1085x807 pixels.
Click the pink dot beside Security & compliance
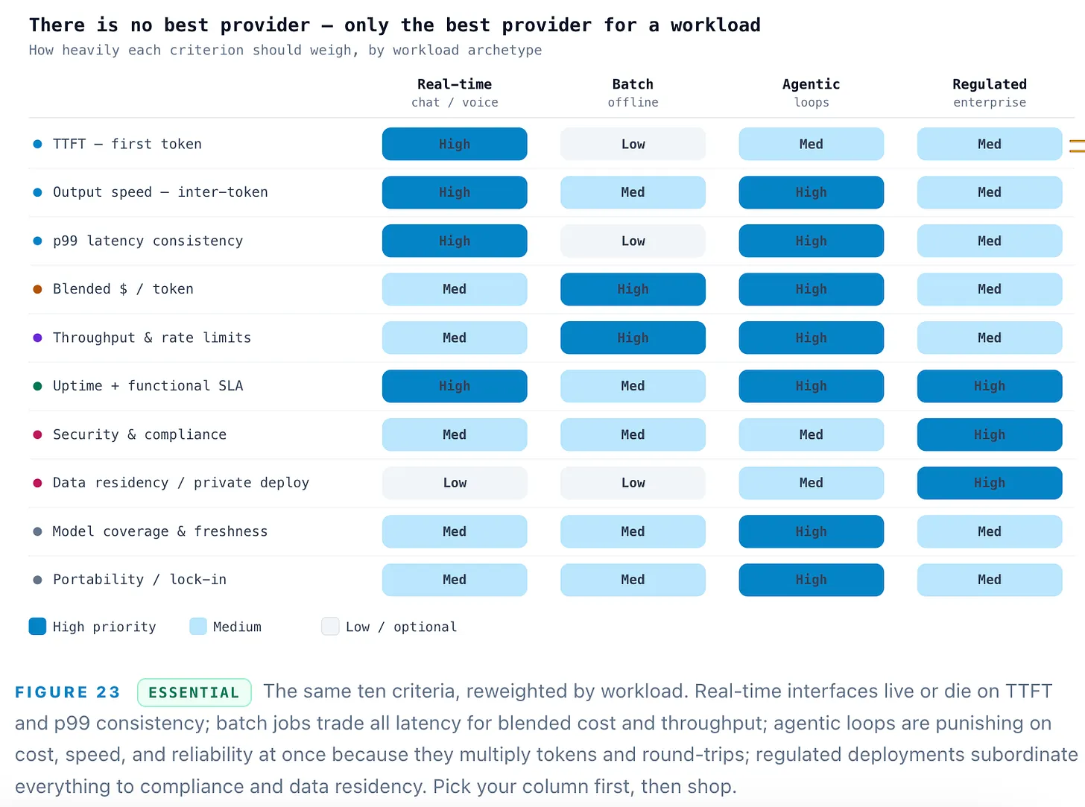(x=37, y=434)
